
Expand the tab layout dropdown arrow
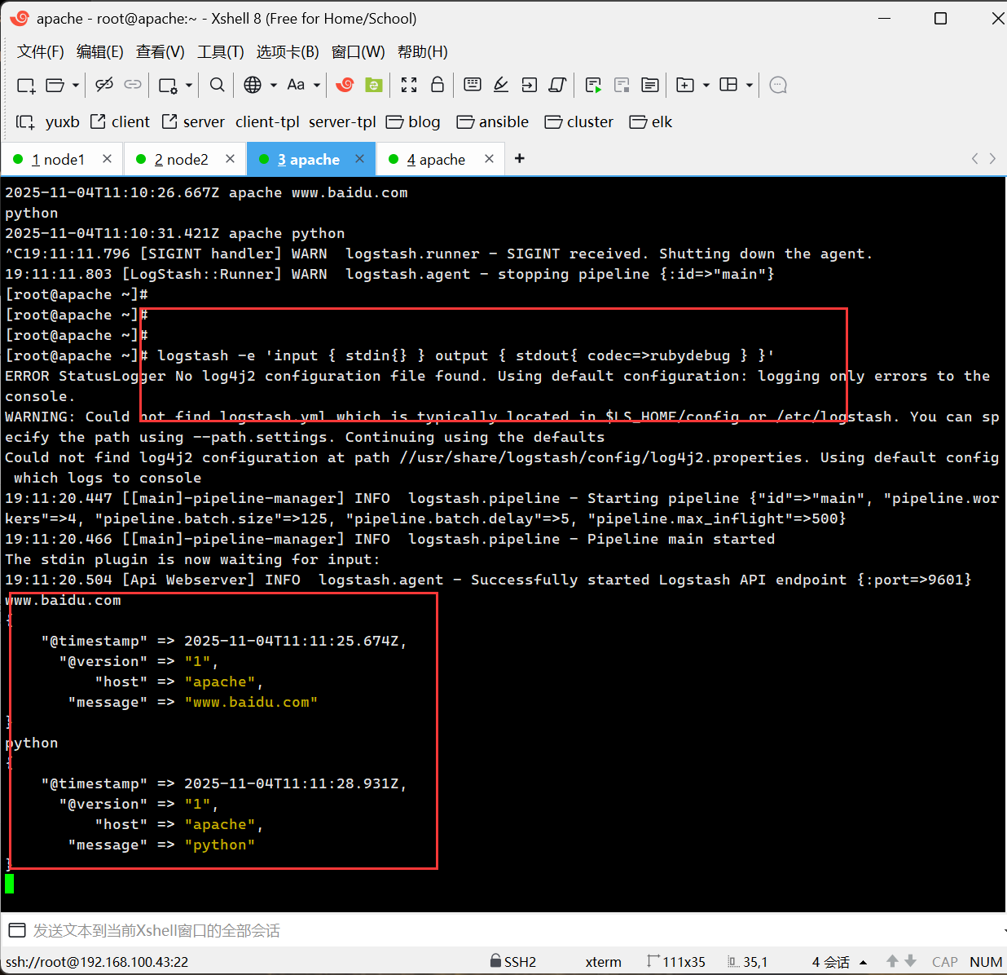pos(749,85)
